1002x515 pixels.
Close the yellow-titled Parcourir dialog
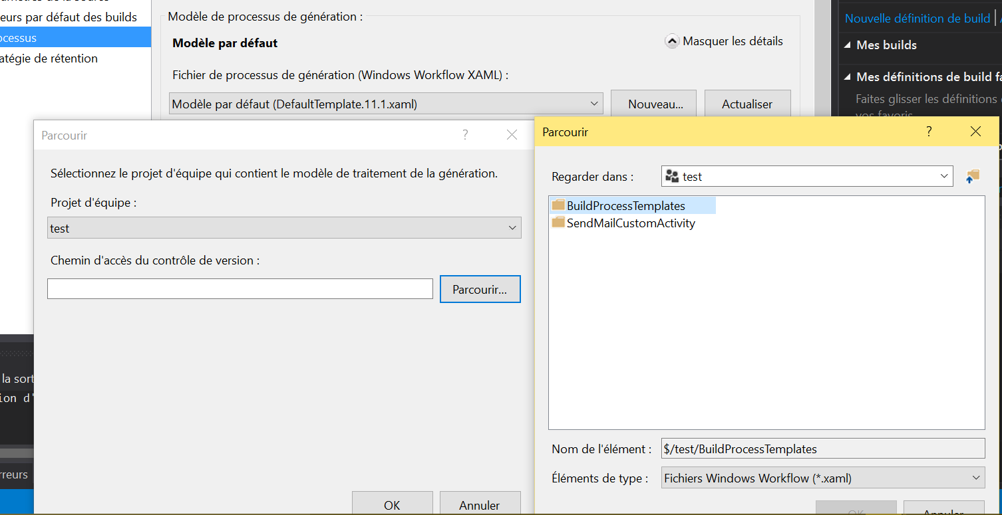[975, 132]
